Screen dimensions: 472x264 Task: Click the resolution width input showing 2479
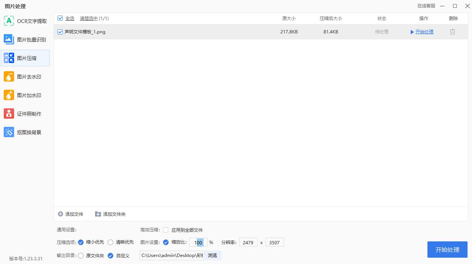(248, 242)
